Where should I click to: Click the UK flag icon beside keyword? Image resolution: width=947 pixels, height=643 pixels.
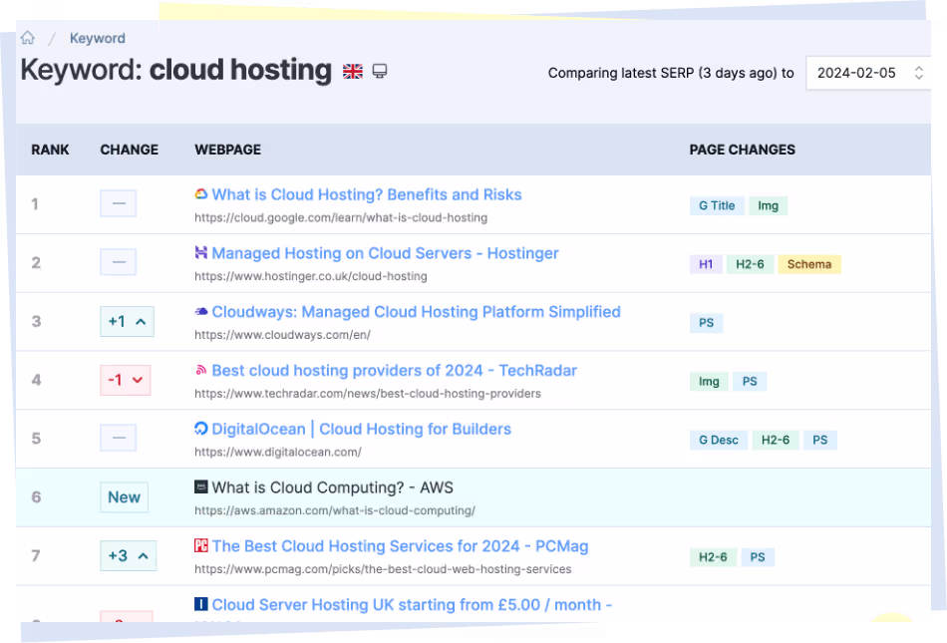(x=353, y=71)
